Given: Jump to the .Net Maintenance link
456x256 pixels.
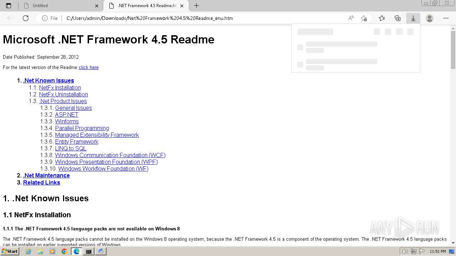Looking at the screenshot, I should pyautogui.click(x=46, y=175).
